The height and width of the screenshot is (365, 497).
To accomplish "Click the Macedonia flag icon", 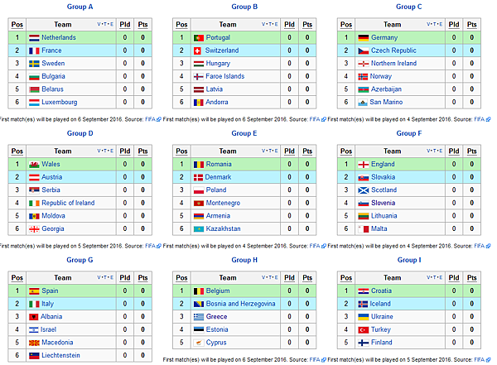I will click(x=34, y=343).
